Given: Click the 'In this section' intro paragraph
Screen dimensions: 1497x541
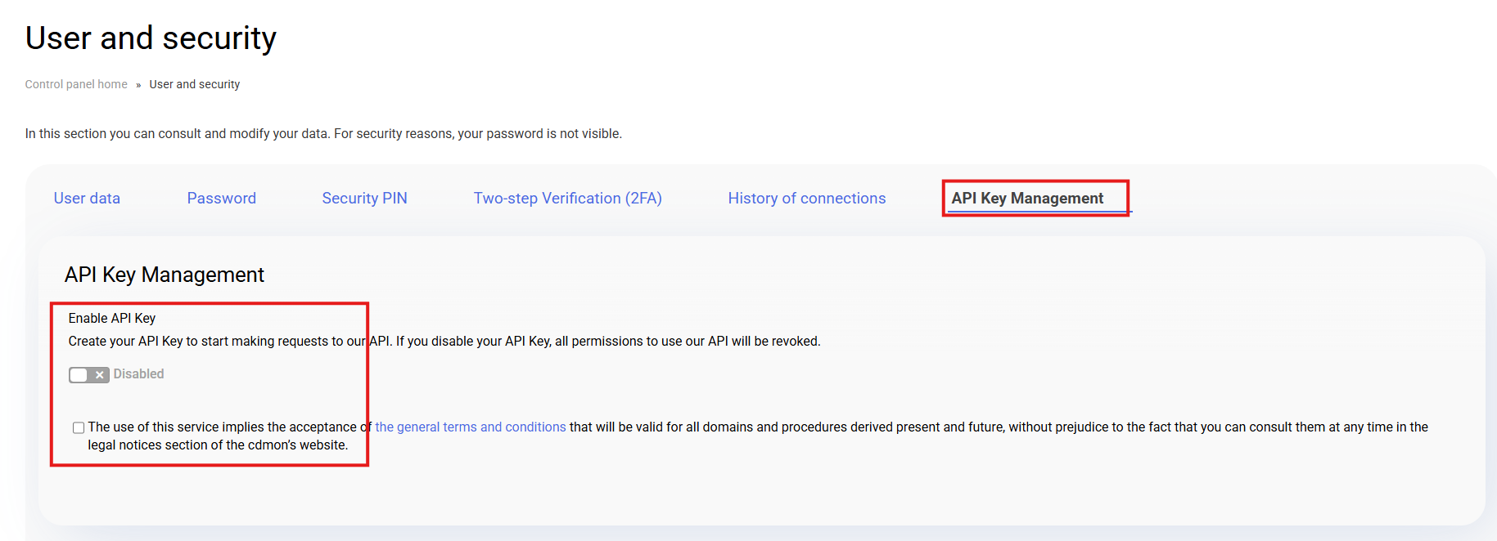Looking at the screenshot, I should tap(323, 133).
